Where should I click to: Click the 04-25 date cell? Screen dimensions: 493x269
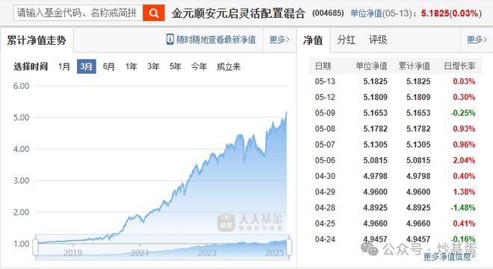click(325, 224)
